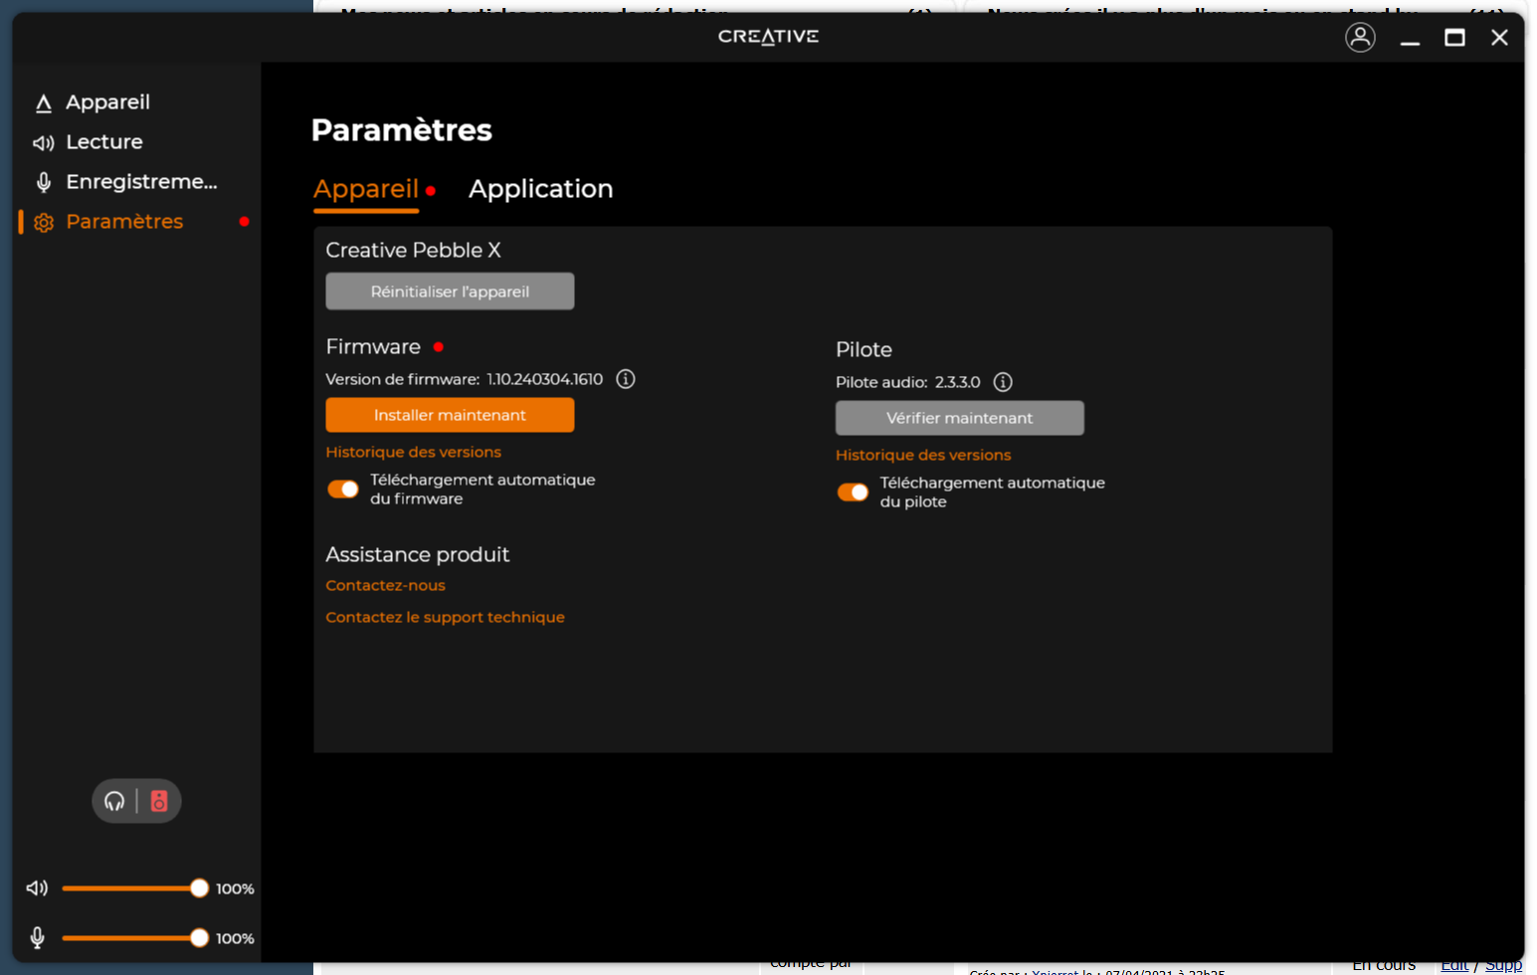Click Réinitialiser l'appareil button
The width and height of the screenshot is (1537, 975).
(450, 292)
